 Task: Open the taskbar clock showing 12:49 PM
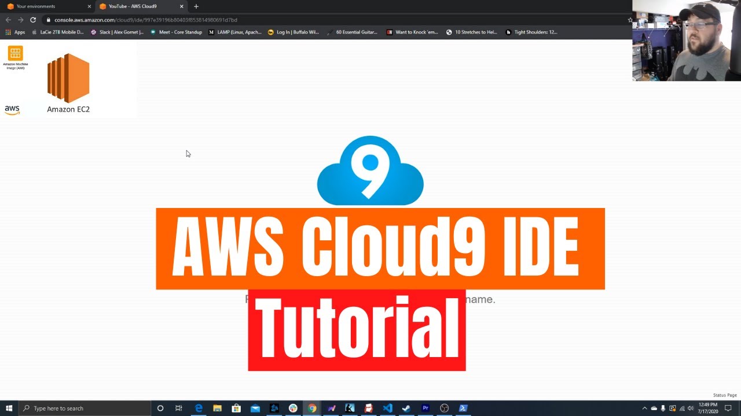tap(709, 408)
